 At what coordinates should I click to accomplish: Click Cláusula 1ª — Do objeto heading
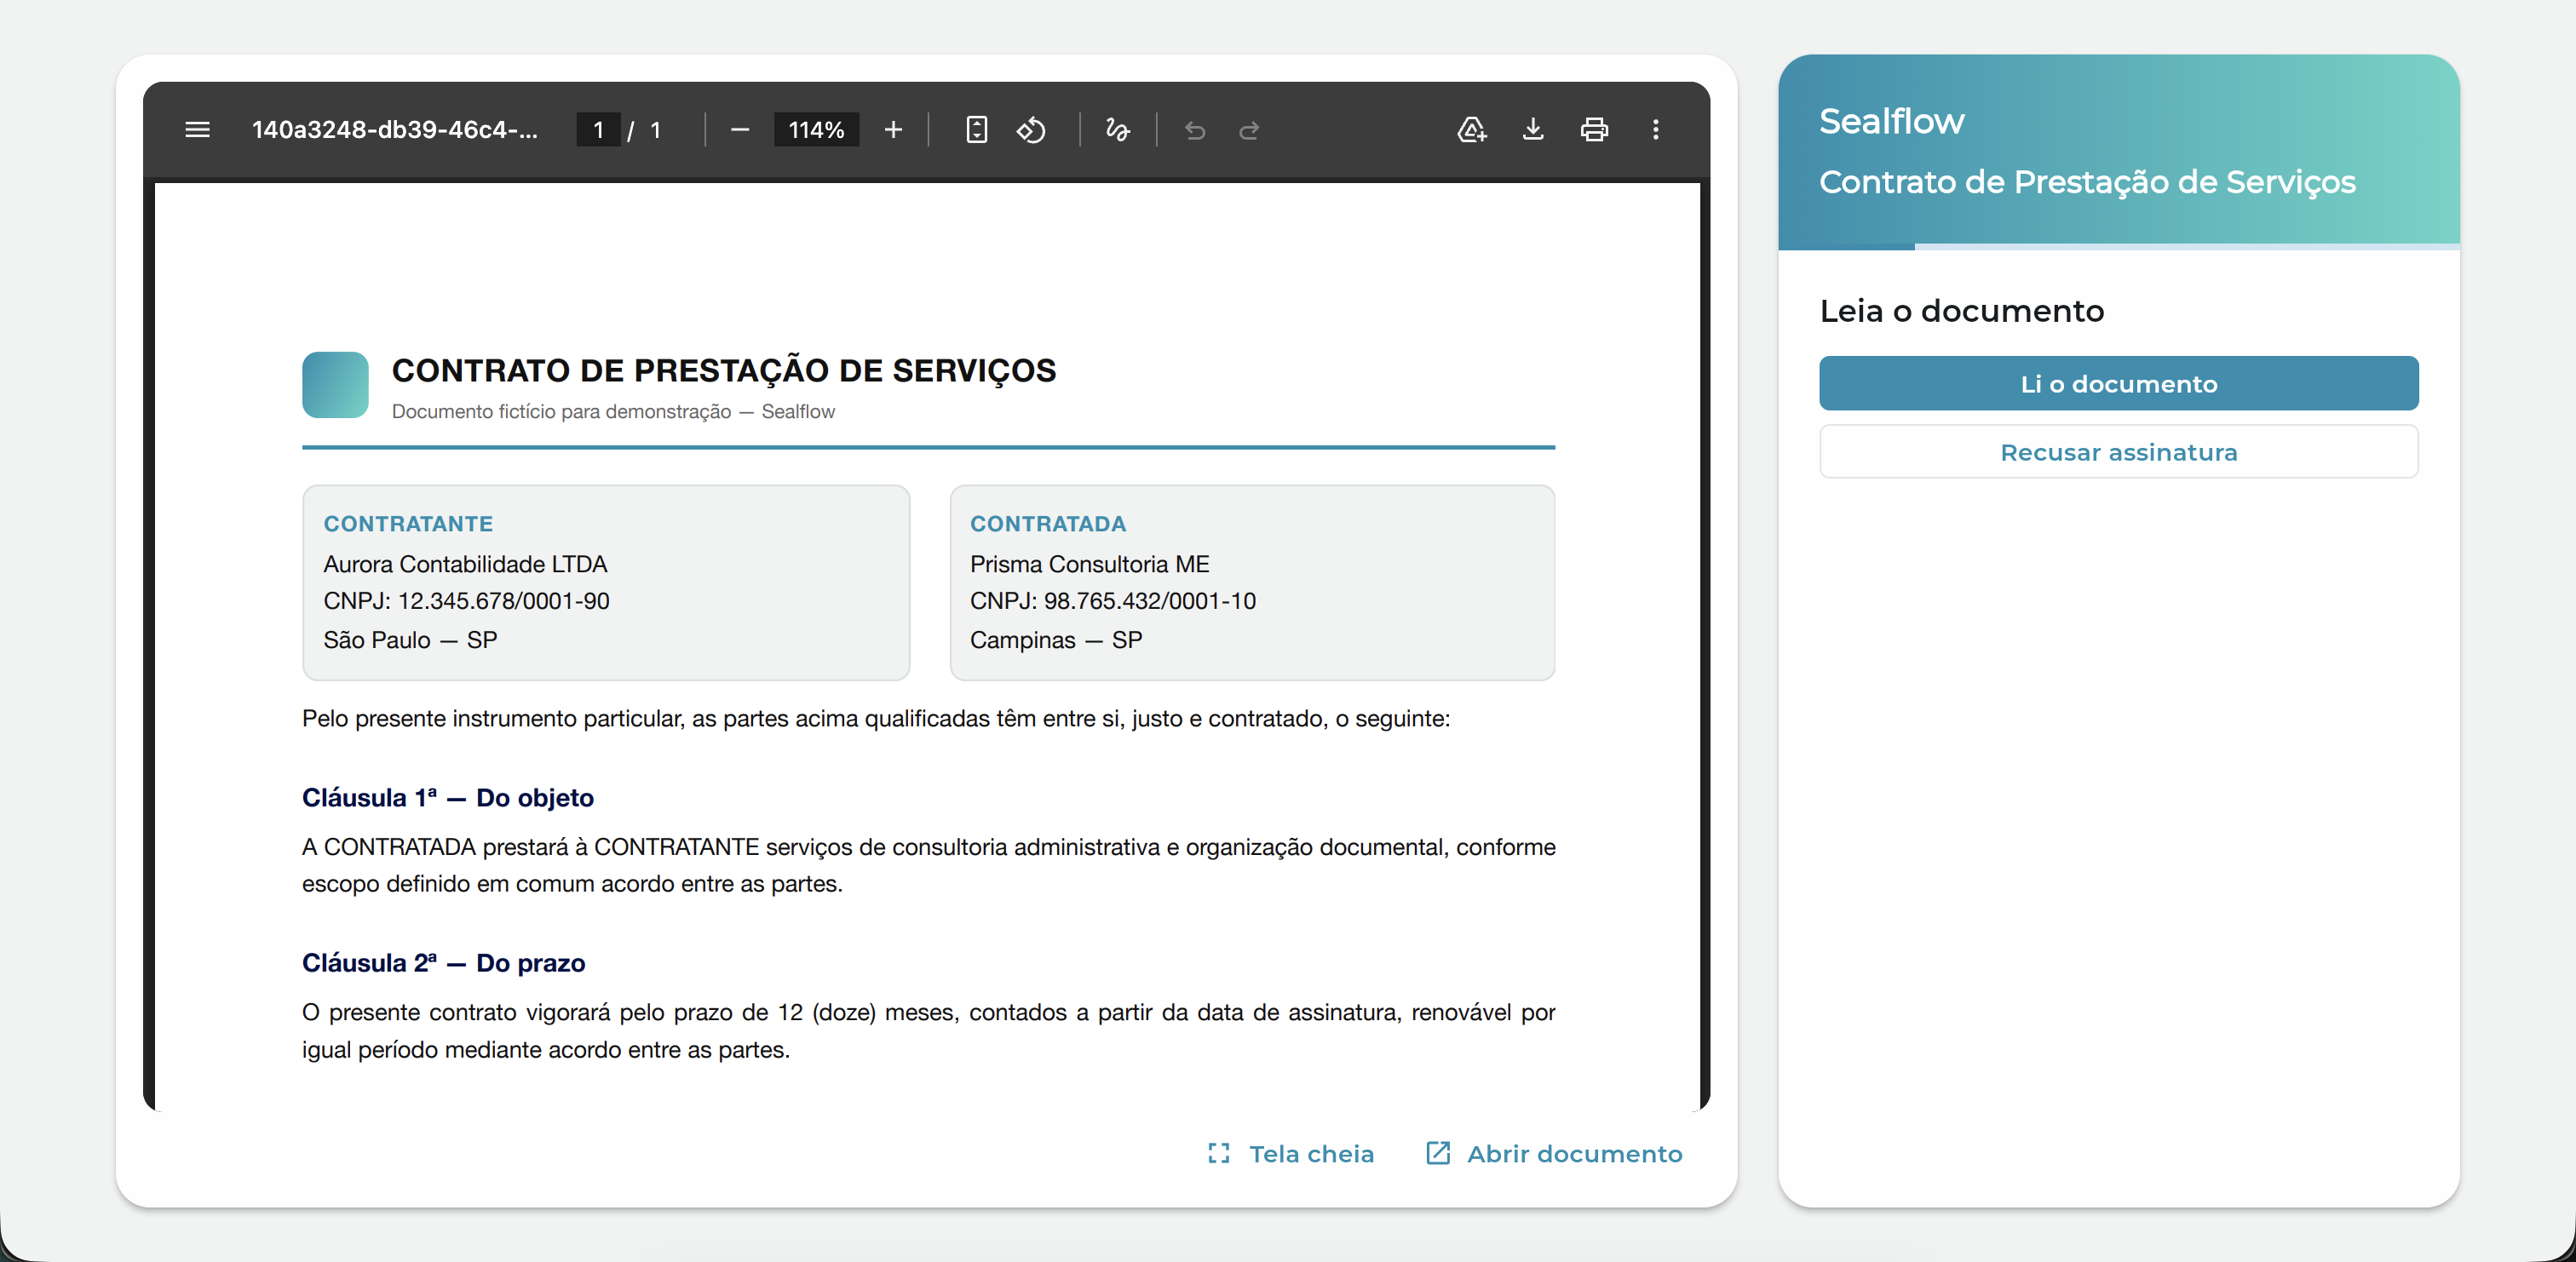coord(448,798)
